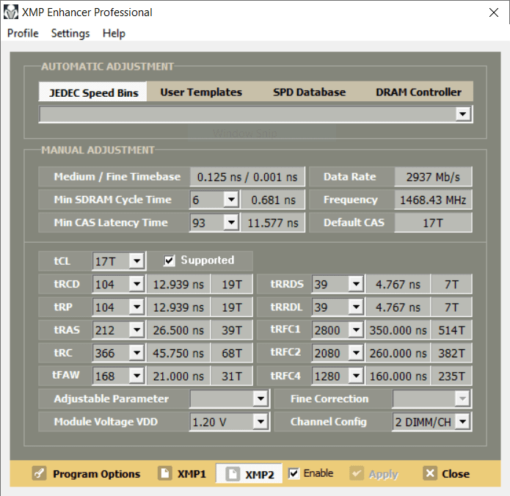Switch to the JEDEC Speed Bins tab
Viewport: 510px width, 496px height.
[x=93, y=92]
